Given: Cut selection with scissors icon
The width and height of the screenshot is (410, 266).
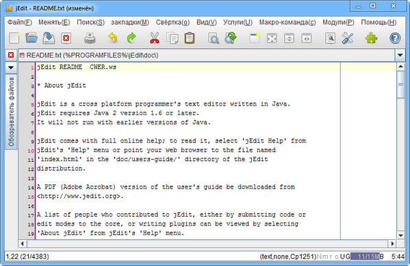Looking at the screenshot, I should [x=155, y=38].
